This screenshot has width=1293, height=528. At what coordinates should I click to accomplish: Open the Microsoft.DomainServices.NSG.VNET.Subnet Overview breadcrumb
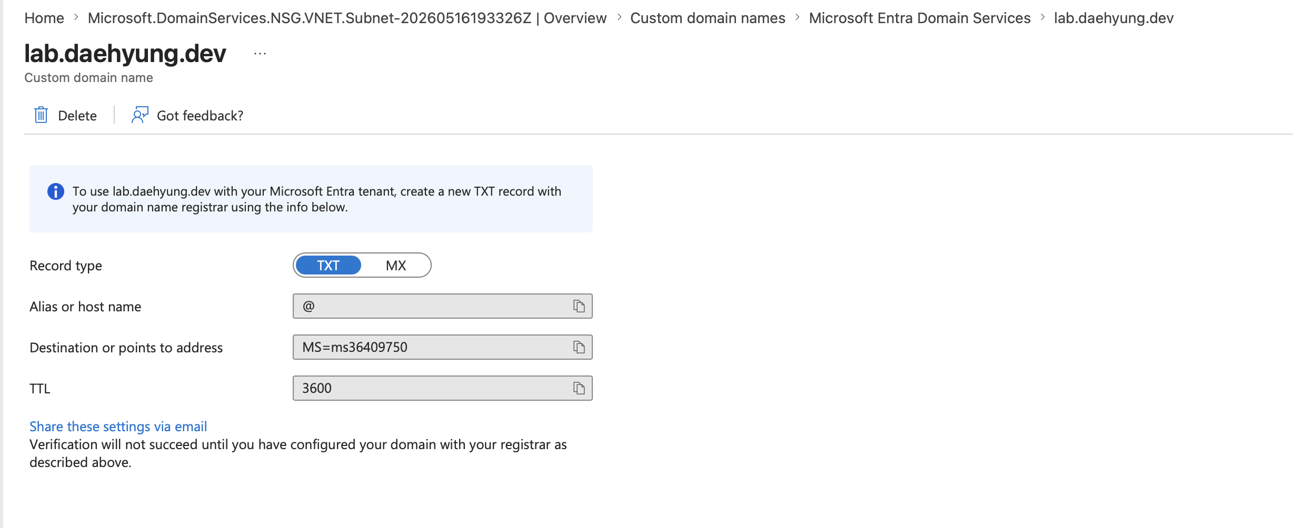point(347,18)
